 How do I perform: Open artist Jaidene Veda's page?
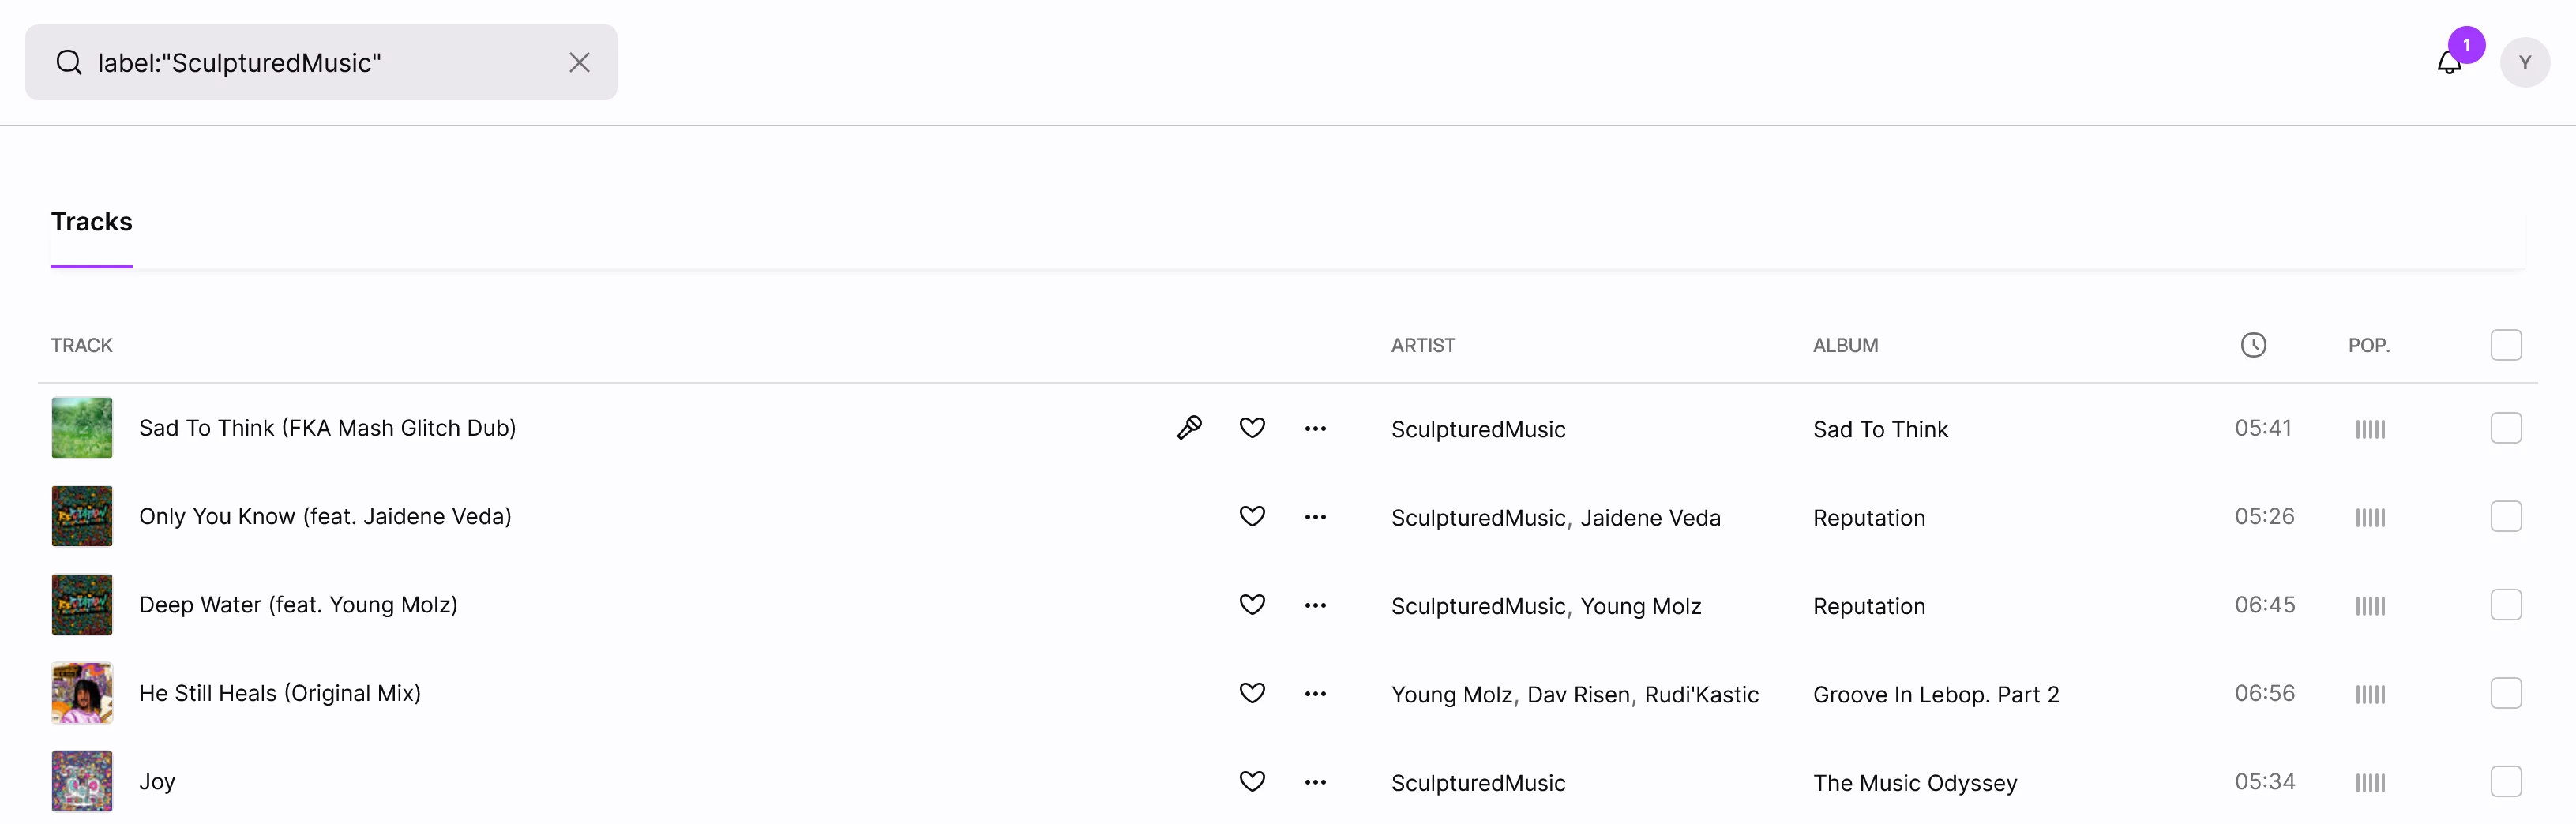pos(1650,518)
